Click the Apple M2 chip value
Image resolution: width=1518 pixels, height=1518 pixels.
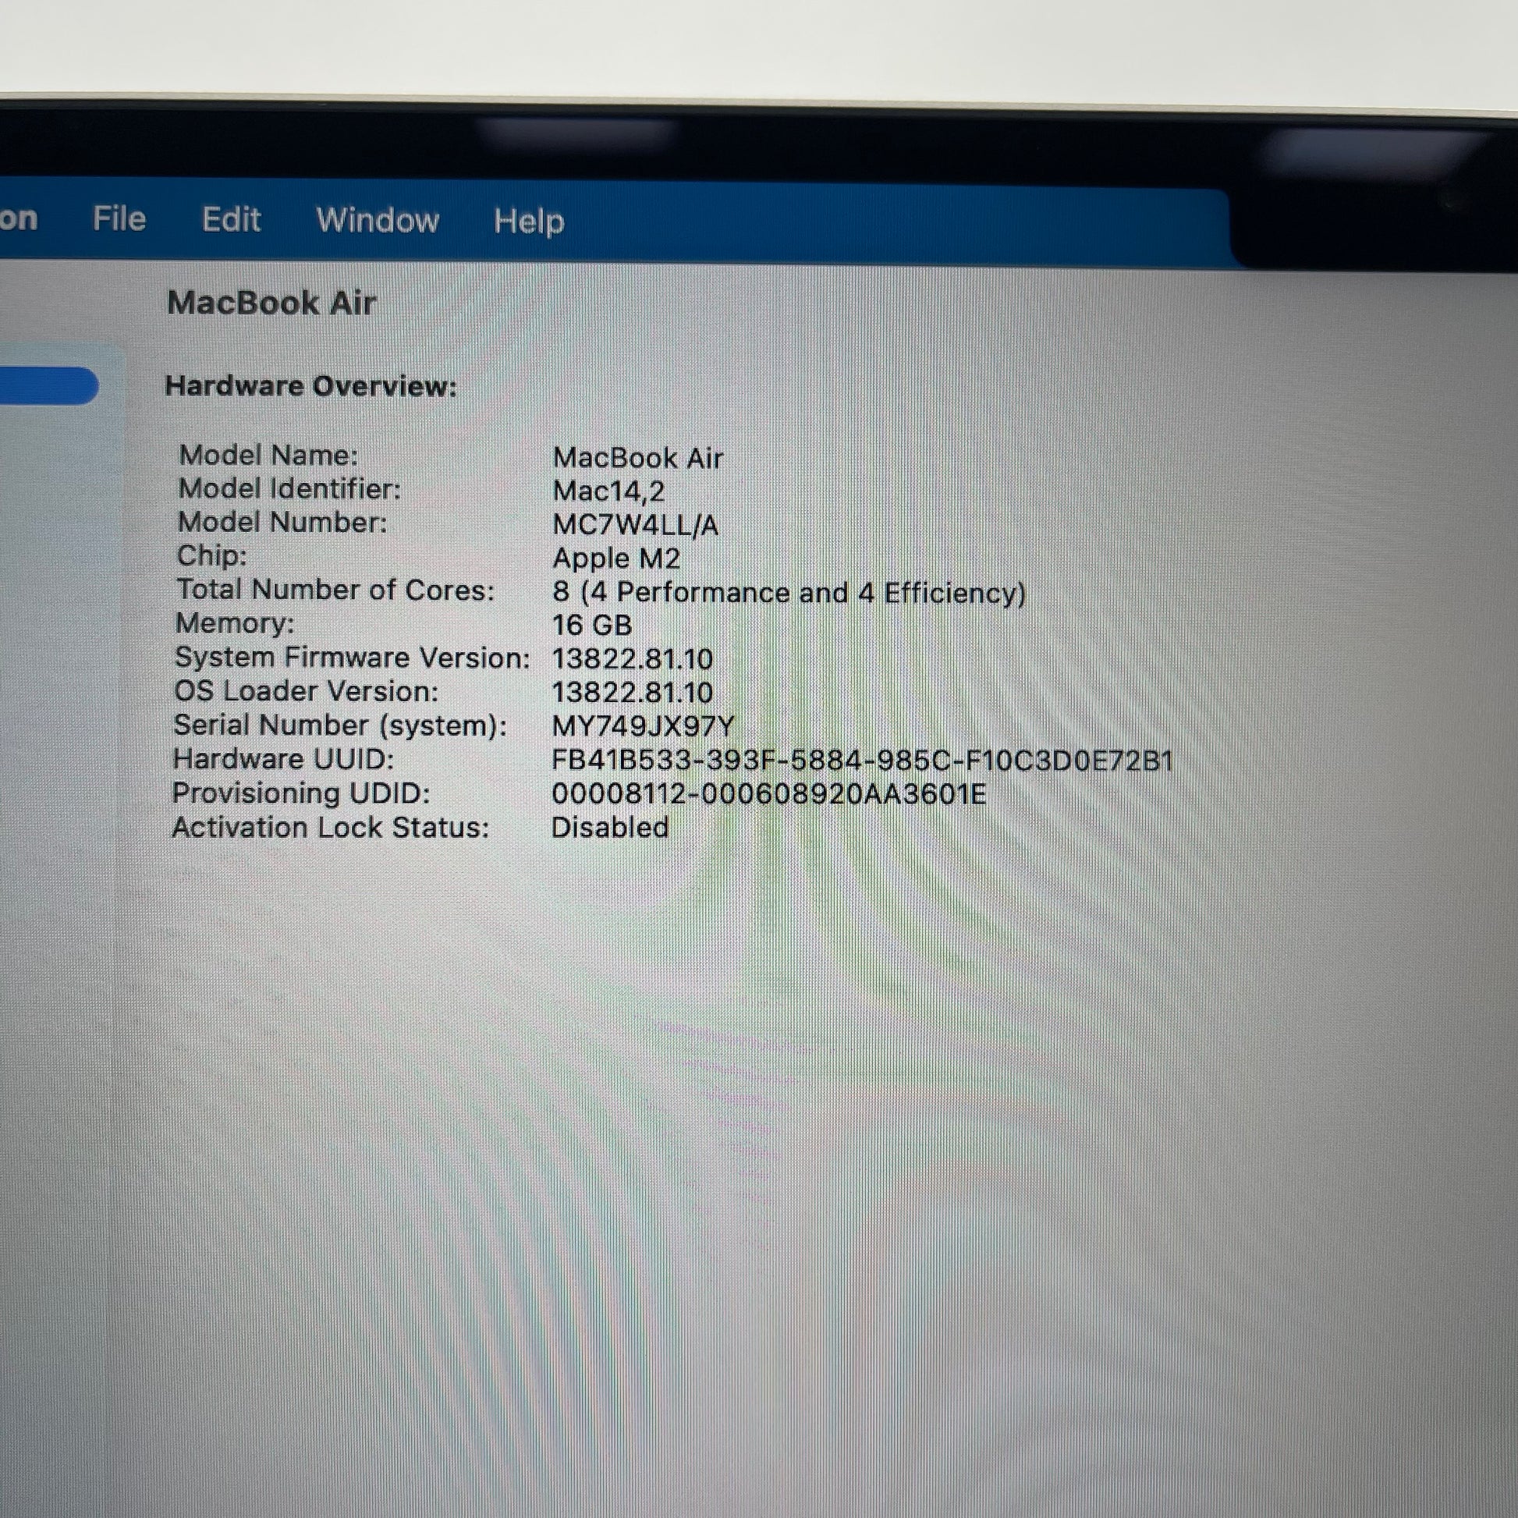[x=616, y=558]
